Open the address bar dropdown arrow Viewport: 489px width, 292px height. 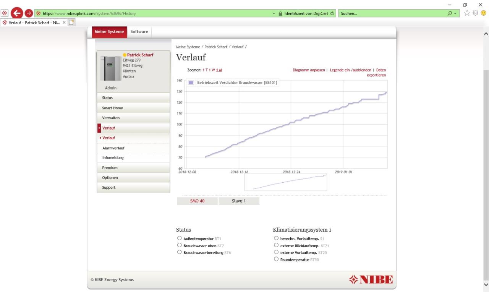click(274, 14)
